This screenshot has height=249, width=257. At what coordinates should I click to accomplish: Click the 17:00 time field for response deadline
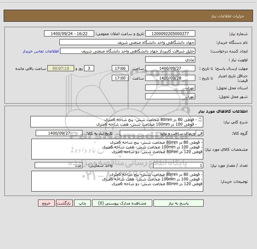pyautogui.click(x=120, y=68)
